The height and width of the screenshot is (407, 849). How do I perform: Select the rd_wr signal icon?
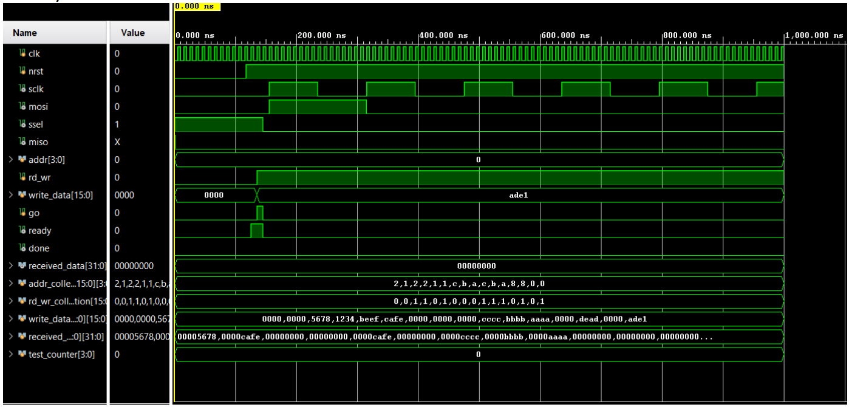click(x=23, y=177)
